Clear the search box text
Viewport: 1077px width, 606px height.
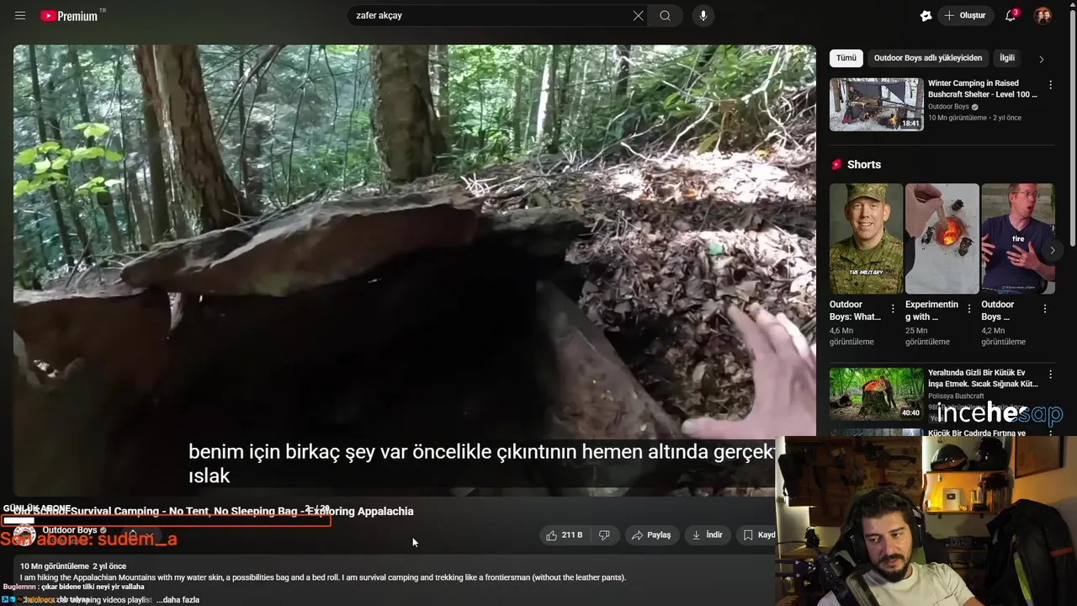pos(638,15)
